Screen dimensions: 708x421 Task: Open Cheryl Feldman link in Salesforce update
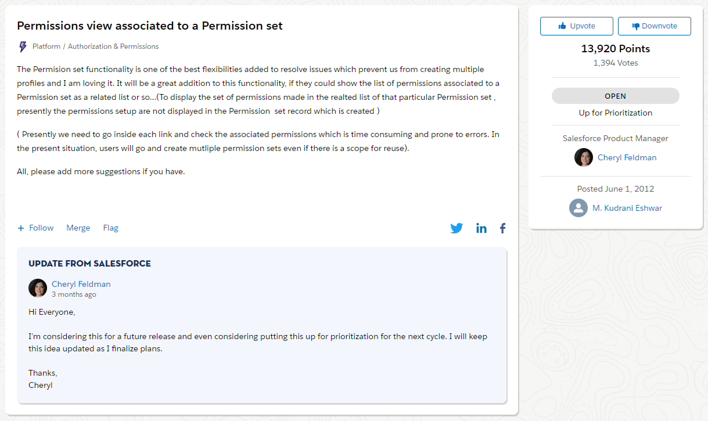81,284
